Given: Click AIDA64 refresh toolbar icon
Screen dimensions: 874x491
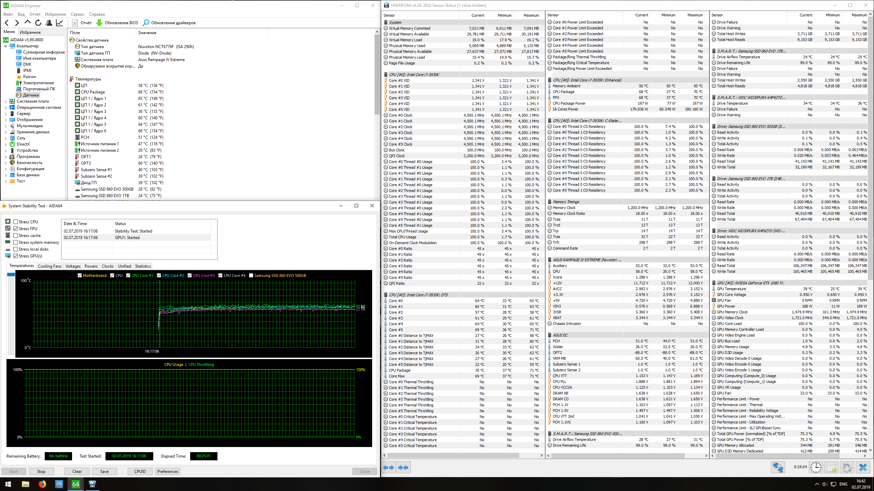Looking at the screenshot, I should pyautogui.click(x=38, y=23).
